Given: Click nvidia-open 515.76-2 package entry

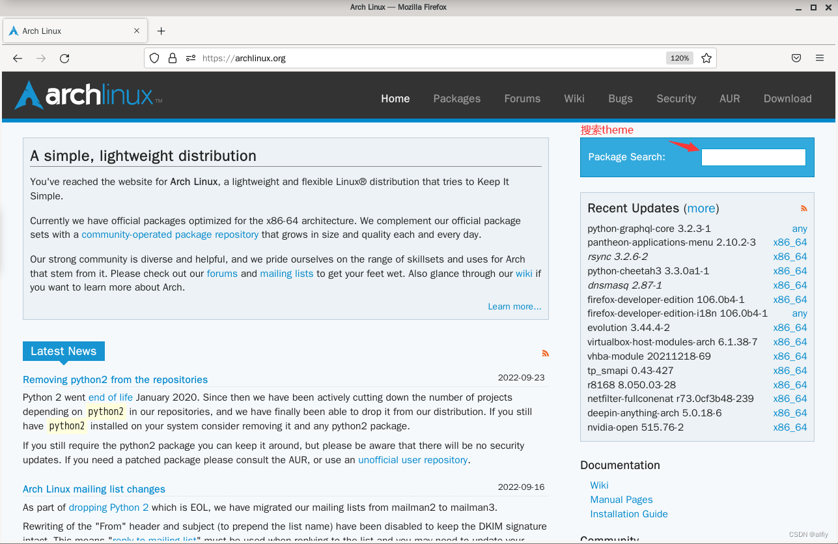Looking at the screenshot, I should click(x=635, y=427).
